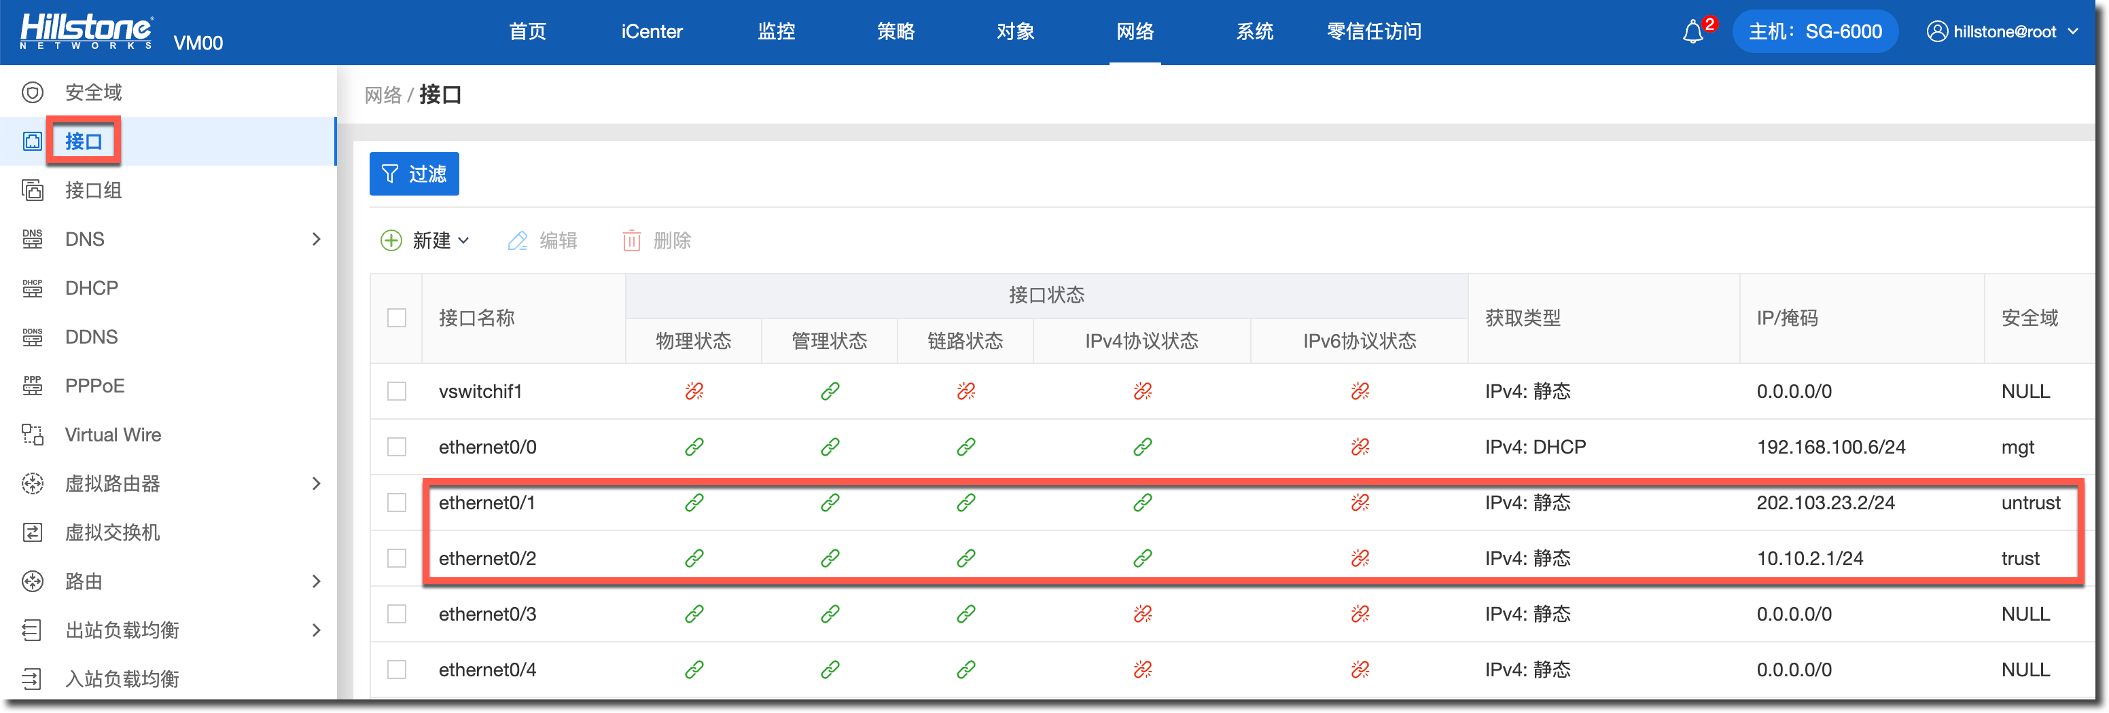
Task: Switch to the iCenter top menu
Action: coord(651,32)
